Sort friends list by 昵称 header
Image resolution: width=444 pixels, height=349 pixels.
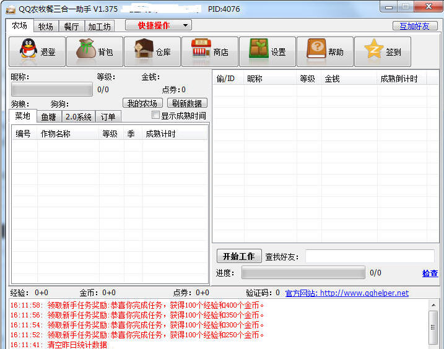pos(270,79)
